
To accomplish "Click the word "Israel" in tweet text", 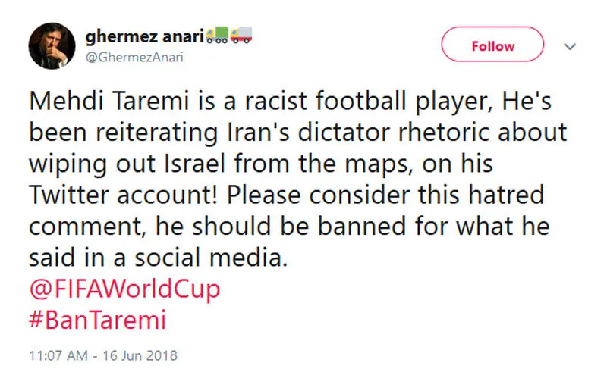I will click(x=195, y=164).
